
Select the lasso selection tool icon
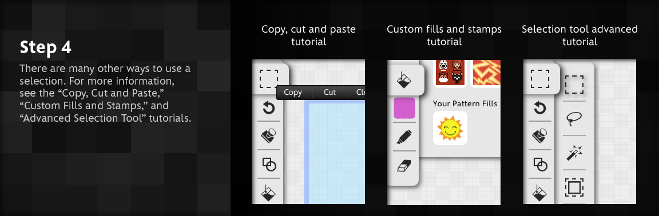coord(574,118)
